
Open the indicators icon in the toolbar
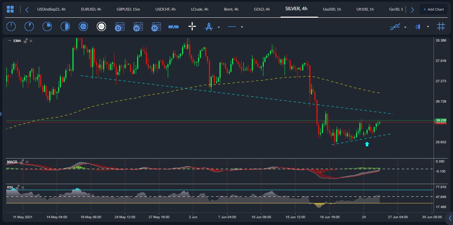(x=395, y=27)
